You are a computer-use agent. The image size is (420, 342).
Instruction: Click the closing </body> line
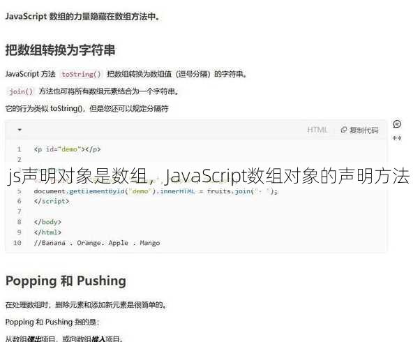[47, 222]
